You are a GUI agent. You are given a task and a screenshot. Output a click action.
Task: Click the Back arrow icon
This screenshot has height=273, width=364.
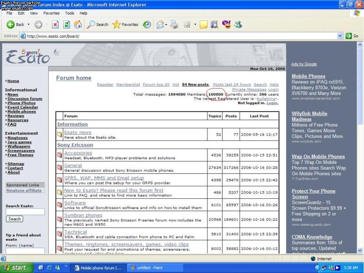pyautogui.click(x=10, y=25)
